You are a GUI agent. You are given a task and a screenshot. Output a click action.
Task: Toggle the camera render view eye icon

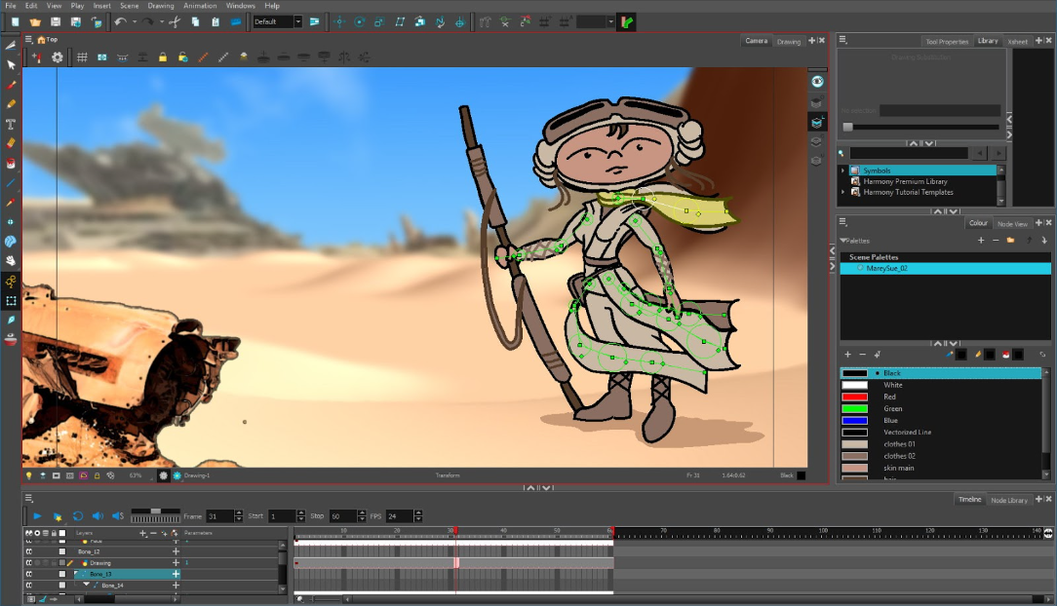click(x=817, y=82)
